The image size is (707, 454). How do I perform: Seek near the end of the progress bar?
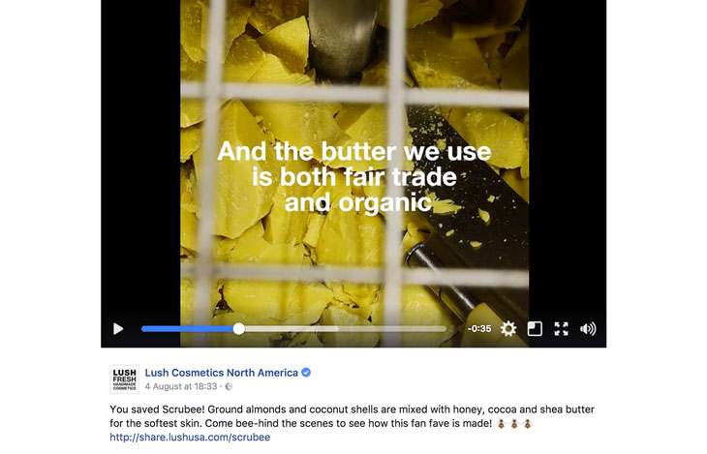pos(433,329)
